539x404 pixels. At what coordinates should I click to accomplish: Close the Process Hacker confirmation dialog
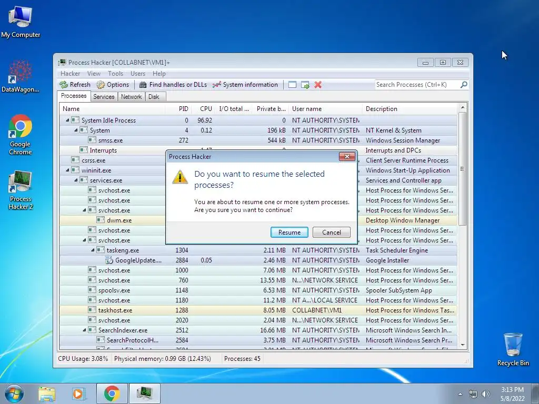pyautogui.click(x=347, y=157)
